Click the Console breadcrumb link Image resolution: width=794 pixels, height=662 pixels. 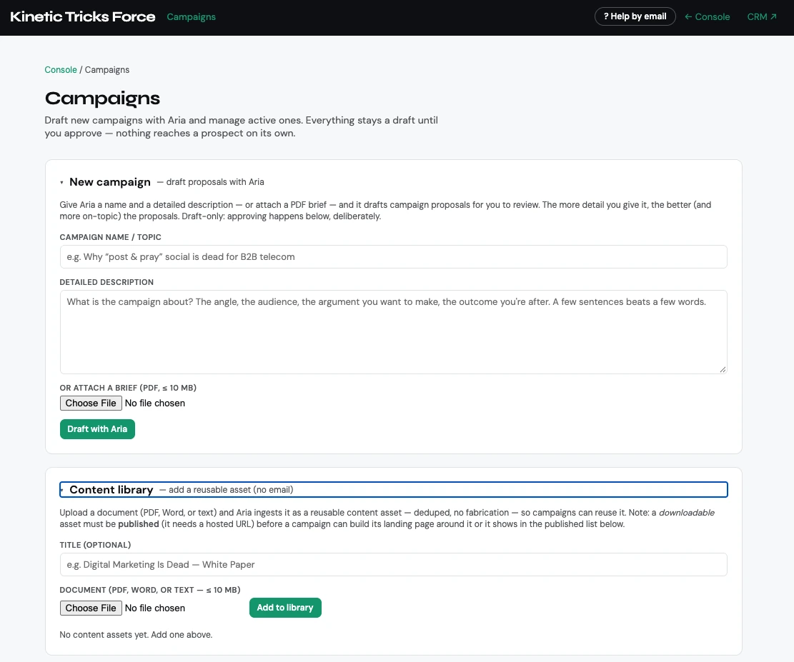point(61,70)
